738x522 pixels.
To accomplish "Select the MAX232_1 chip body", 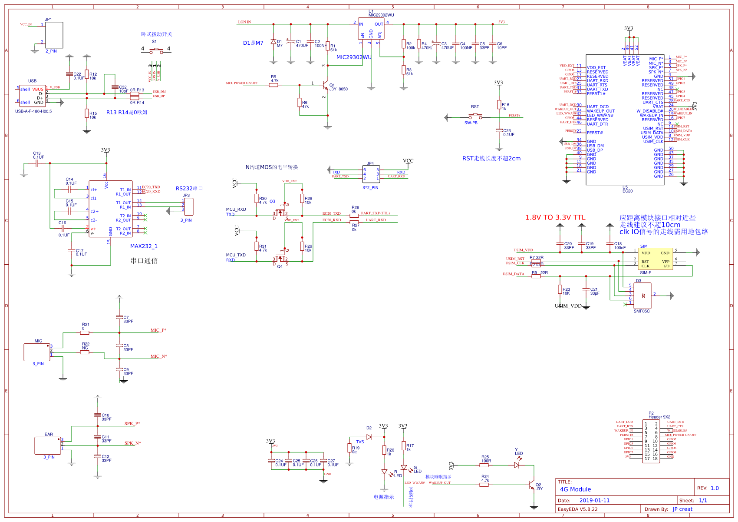I will click(x=111, y=209).
